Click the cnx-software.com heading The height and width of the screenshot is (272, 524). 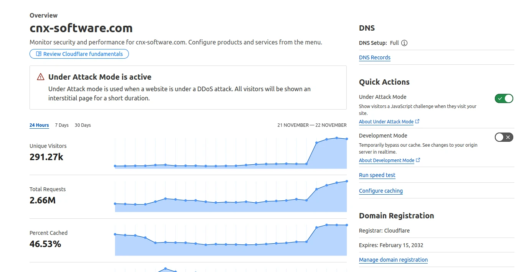point(81,28)
